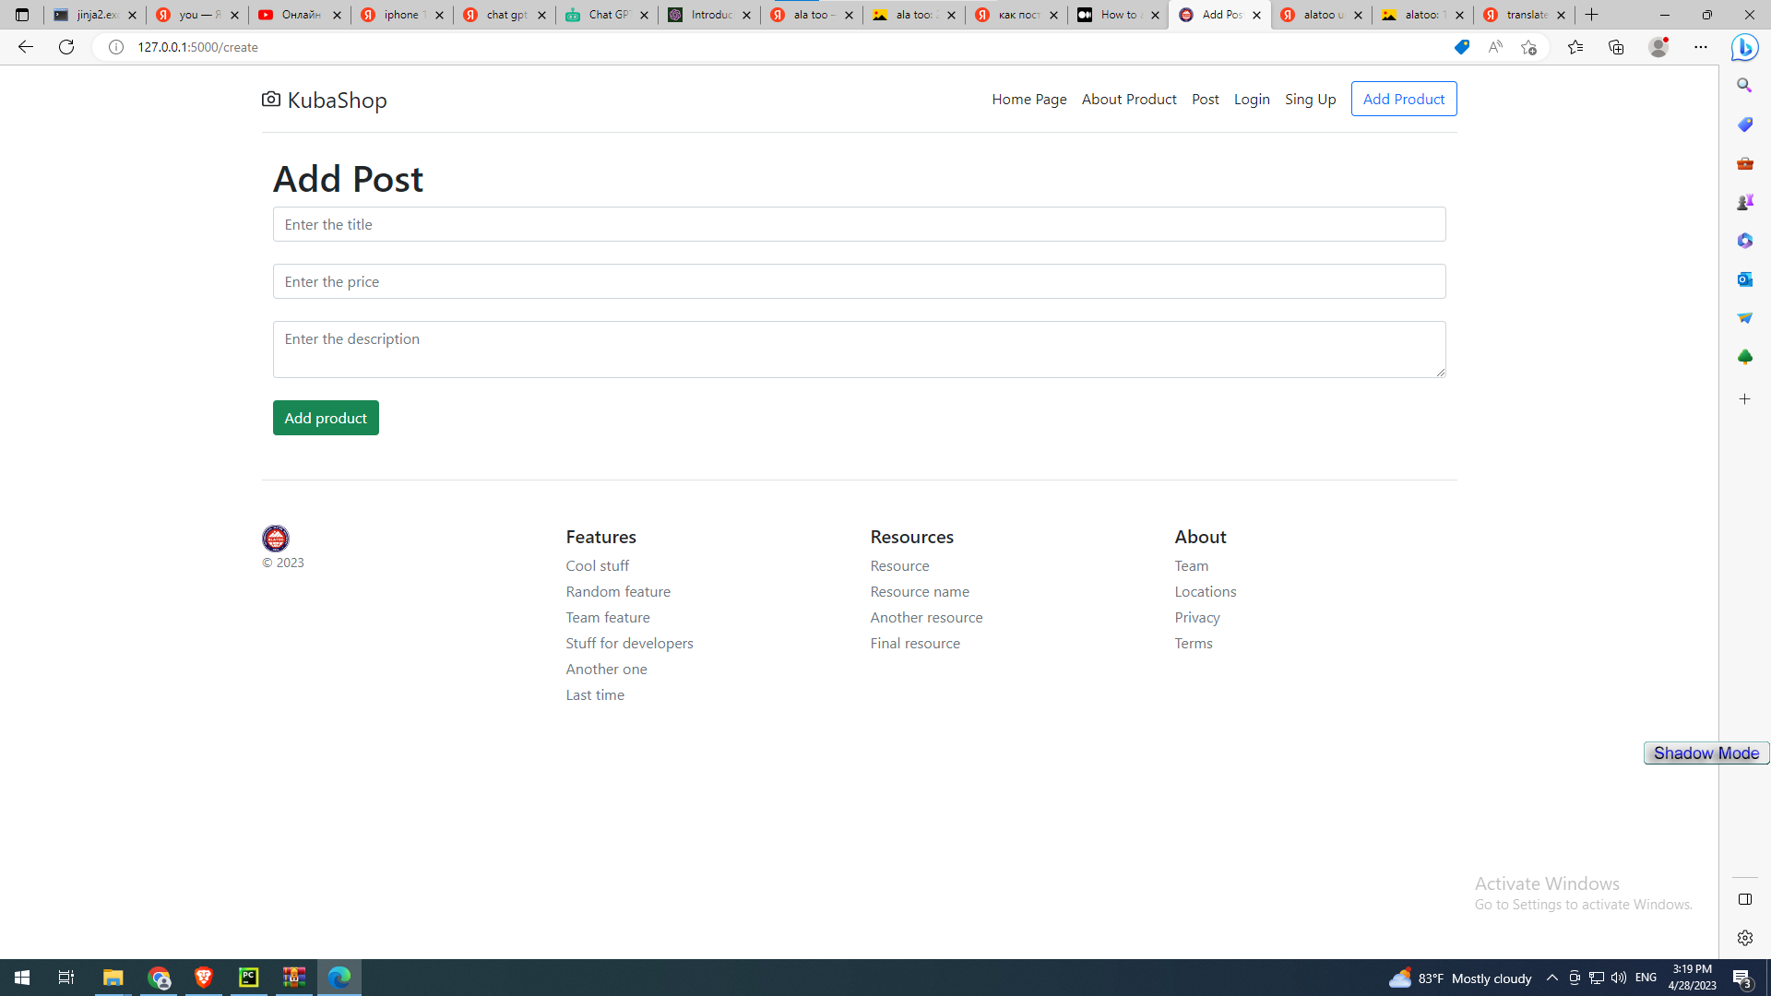Open the ENG language selector
Image resolution: width=1771 pixels, height=996 pixels.
1646,978
